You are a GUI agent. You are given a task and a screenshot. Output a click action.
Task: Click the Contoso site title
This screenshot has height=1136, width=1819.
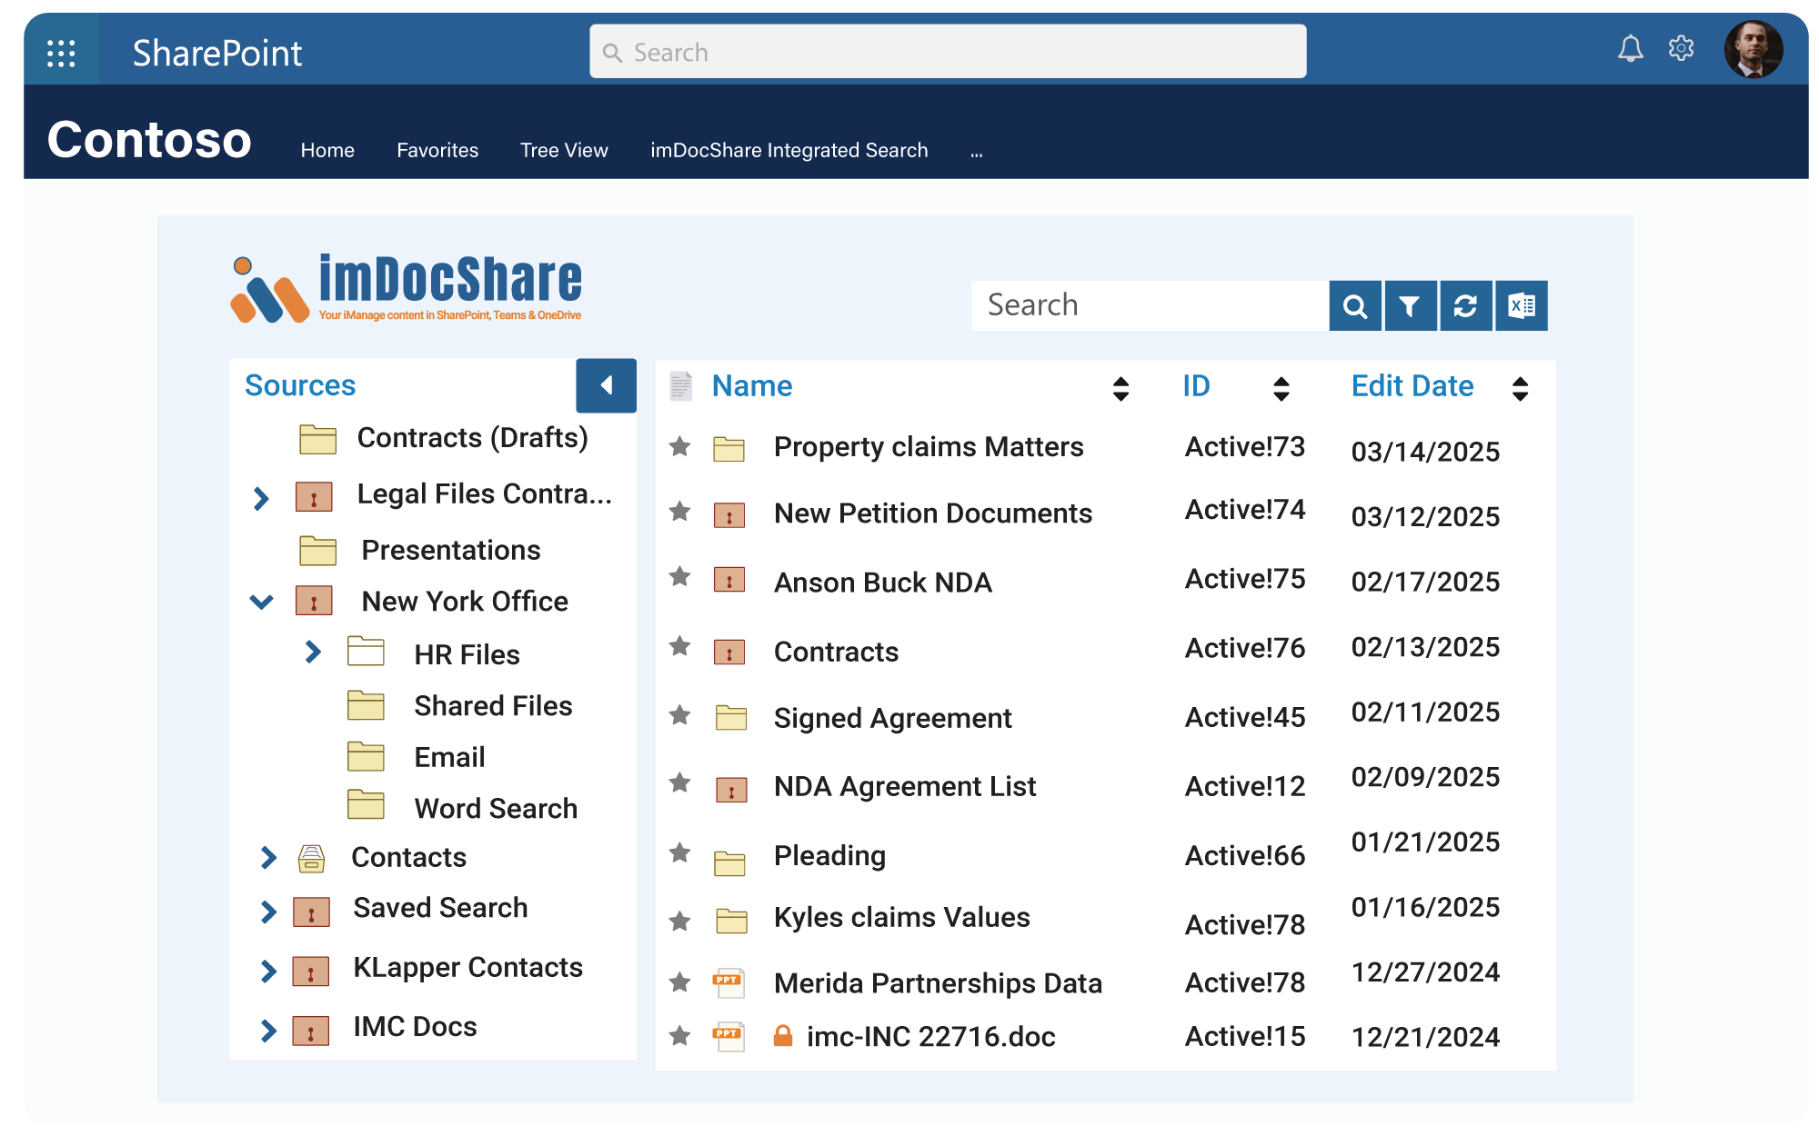pyautogui.click(x=149, y=139)
